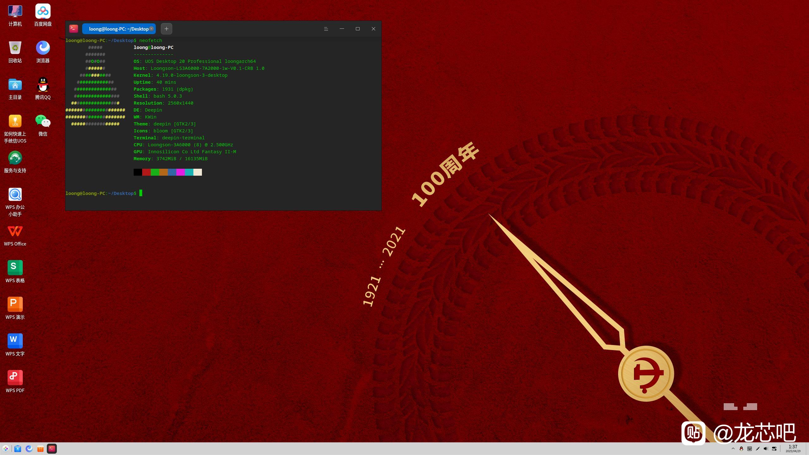Open the quick settings toggle tray icon
This screenshot has height=455, width=809.
(774, 449)
